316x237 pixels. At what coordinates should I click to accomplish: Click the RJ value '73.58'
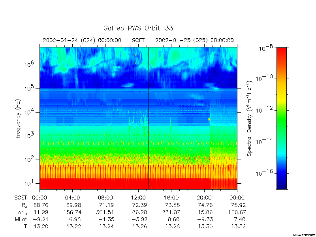pyautogui.click(x=173, y=205)
